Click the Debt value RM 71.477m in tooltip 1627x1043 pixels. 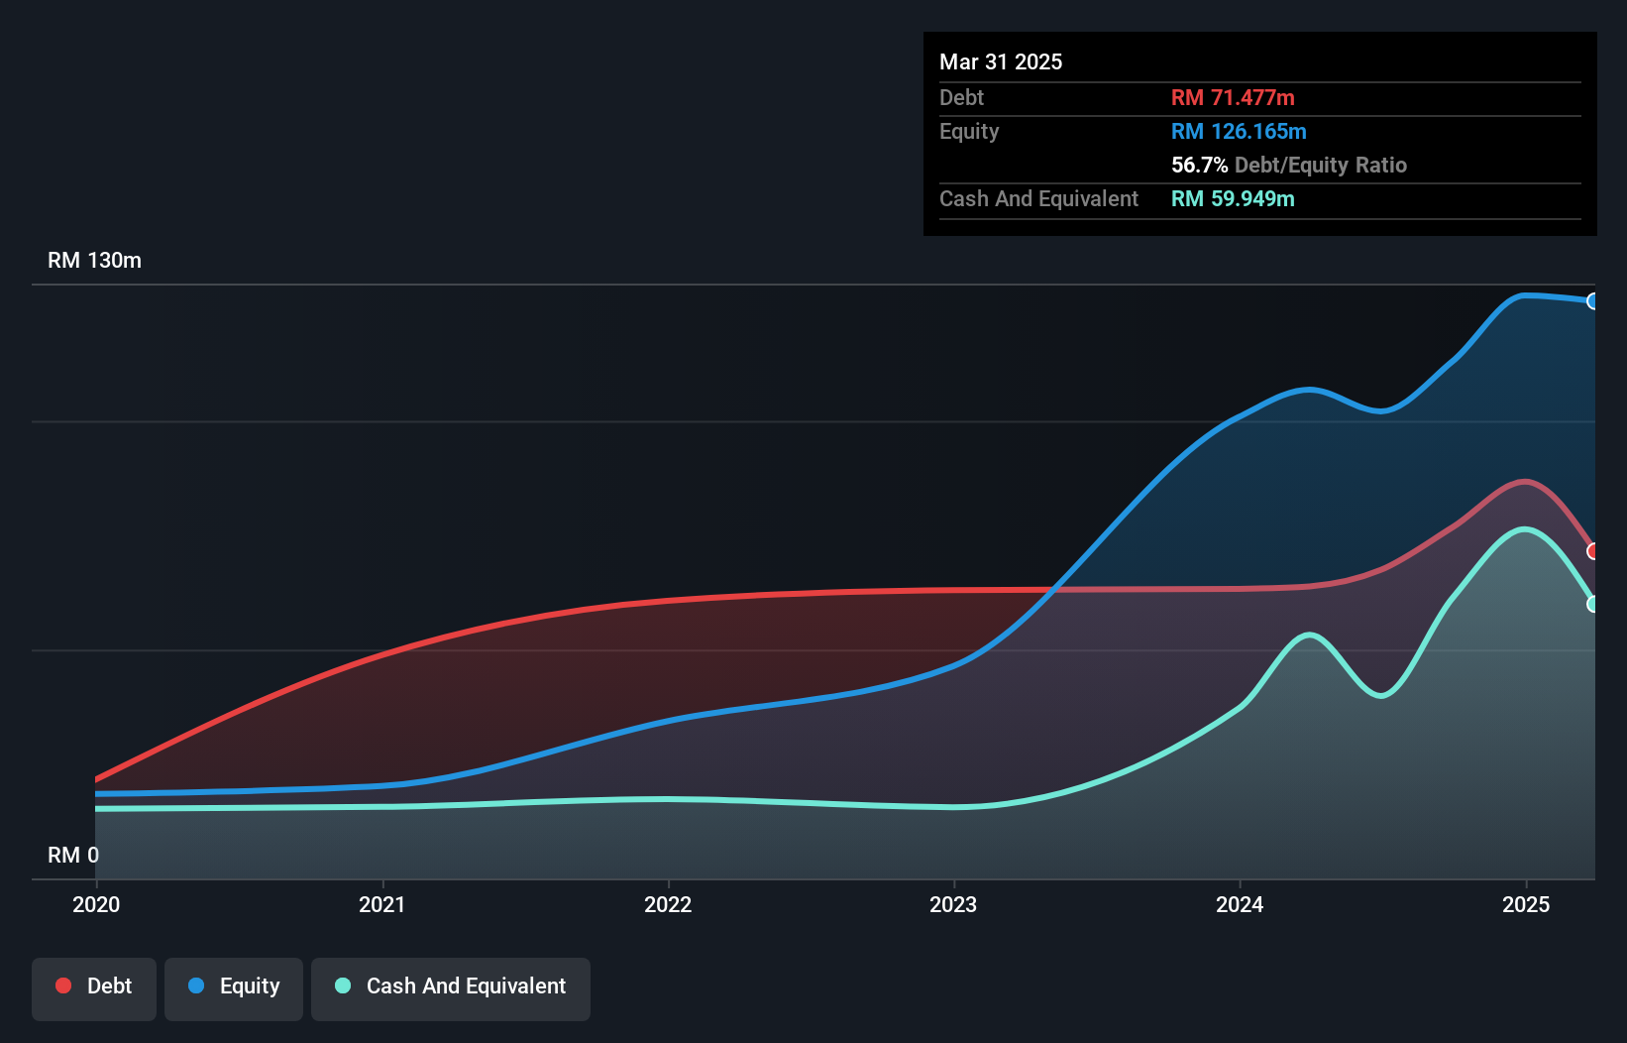point(1233,97)
